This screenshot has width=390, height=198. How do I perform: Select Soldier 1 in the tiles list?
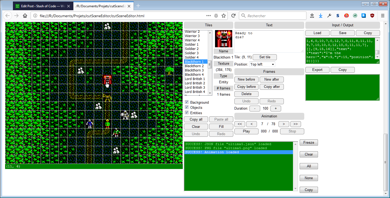[196, 44]
